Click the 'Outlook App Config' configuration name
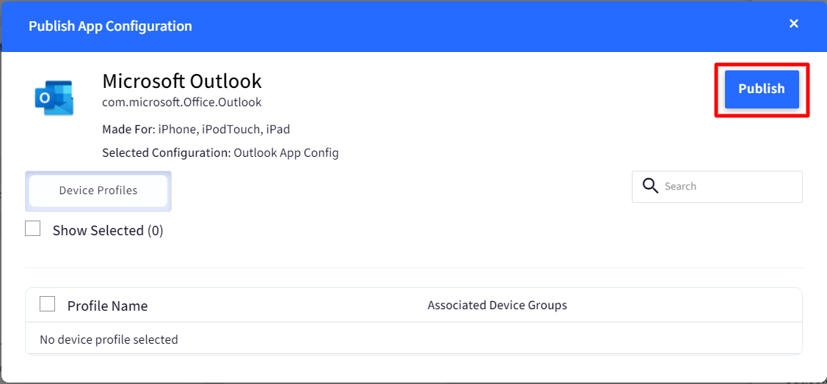Screen dimensions: 827x384 pyautogui.click(x=286, y=153)
